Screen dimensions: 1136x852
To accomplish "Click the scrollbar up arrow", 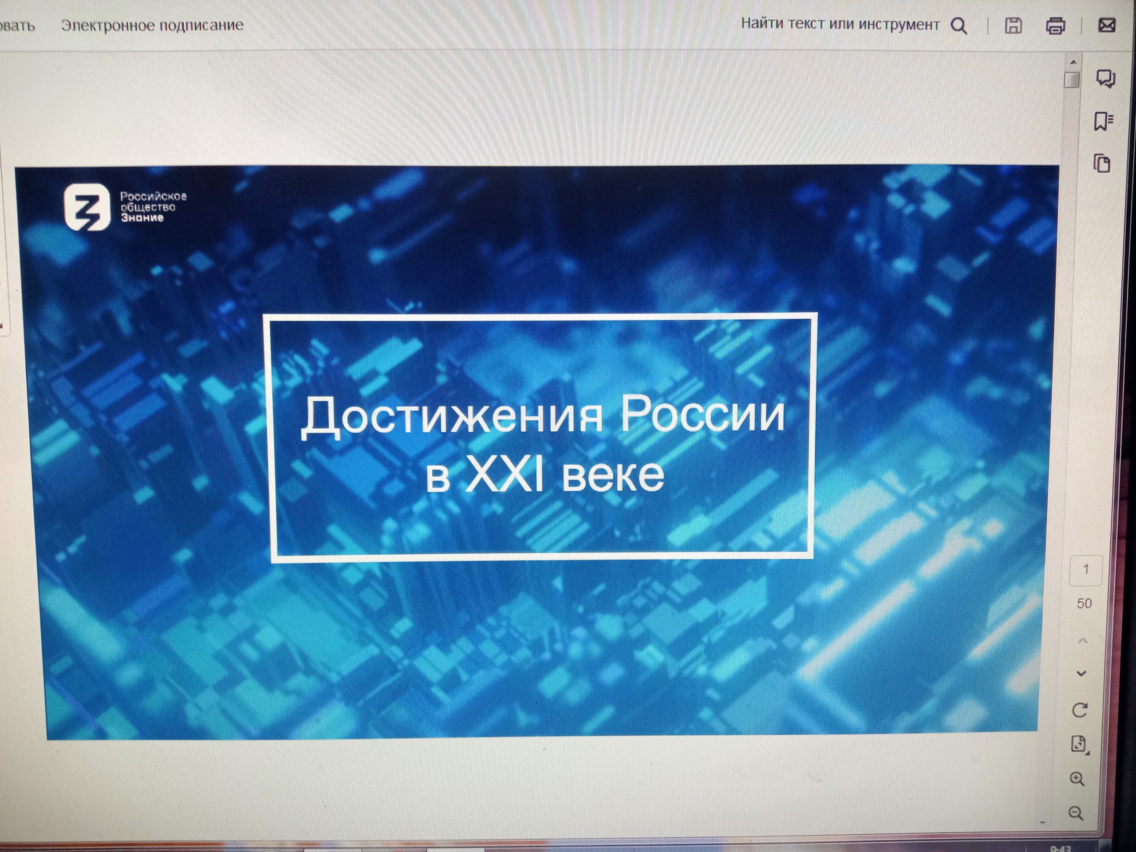I will pos(1073,62).
